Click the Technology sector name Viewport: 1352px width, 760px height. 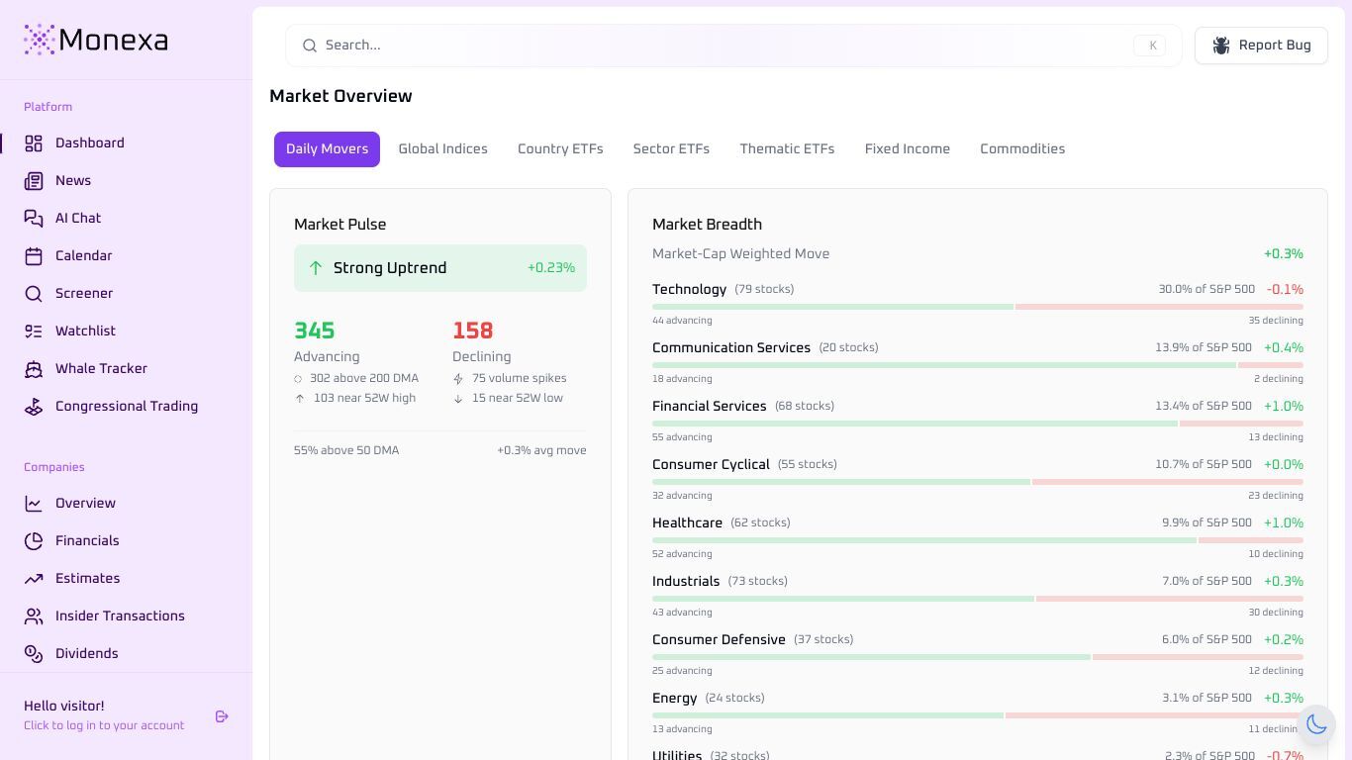click(x=689, y=290)
